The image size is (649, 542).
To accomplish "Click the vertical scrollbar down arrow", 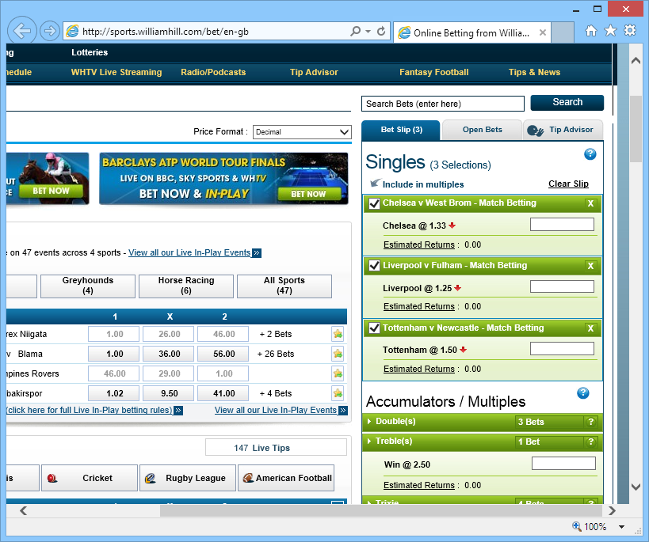I will click(636, 487).
